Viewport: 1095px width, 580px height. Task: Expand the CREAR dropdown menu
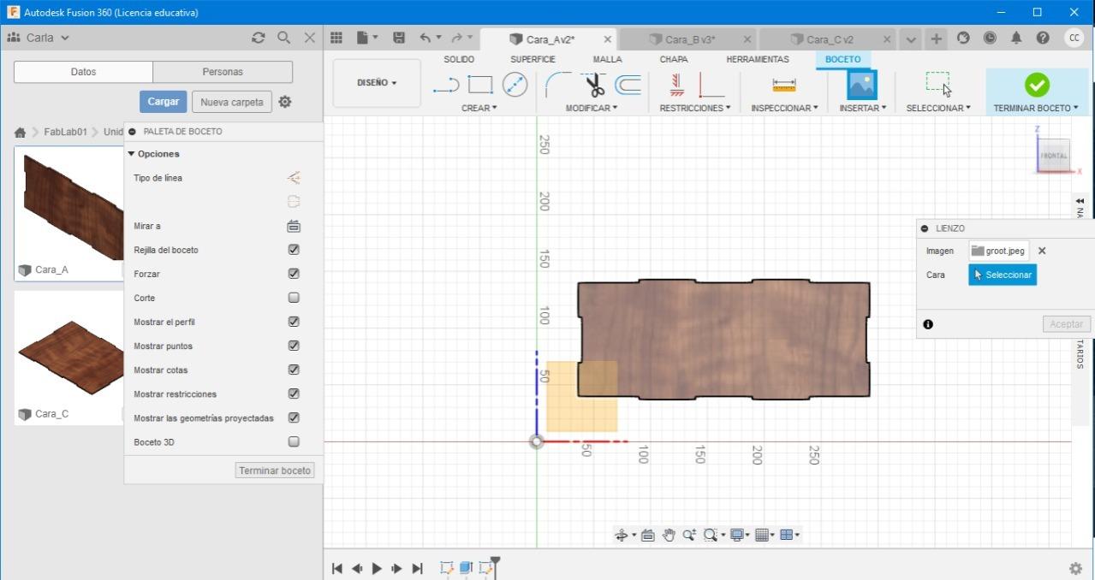point(479,108)
